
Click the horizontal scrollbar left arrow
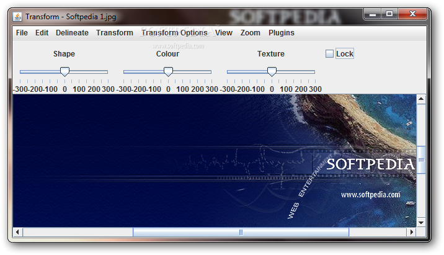pyautogui.click(x=17, y=232)
